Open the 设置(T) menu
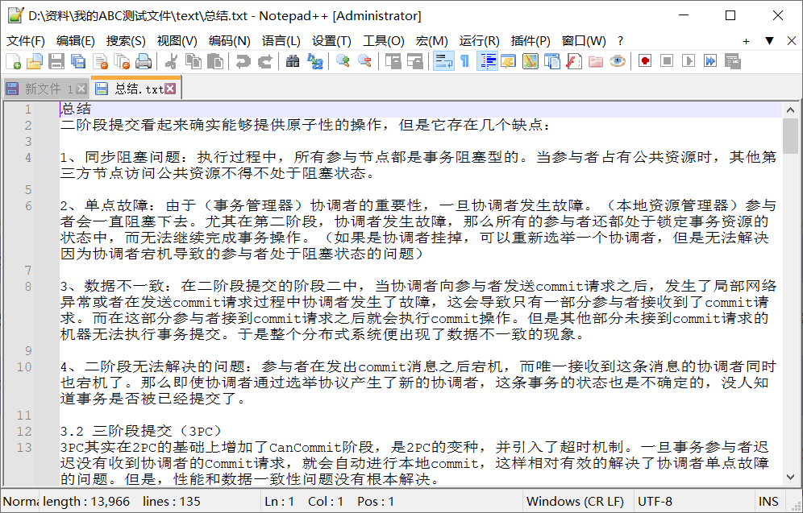The width and height of the screenshot is (803, 513). 332,41
